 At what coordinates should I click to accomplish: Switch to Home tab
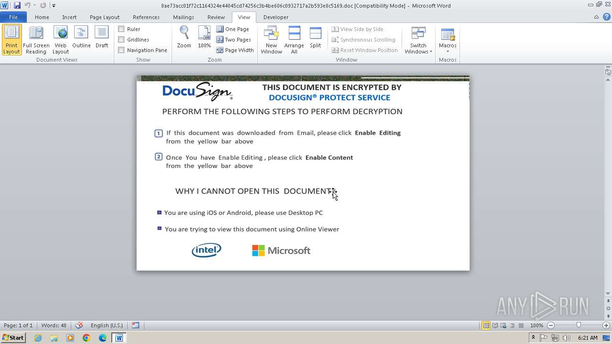coord(42,17)
